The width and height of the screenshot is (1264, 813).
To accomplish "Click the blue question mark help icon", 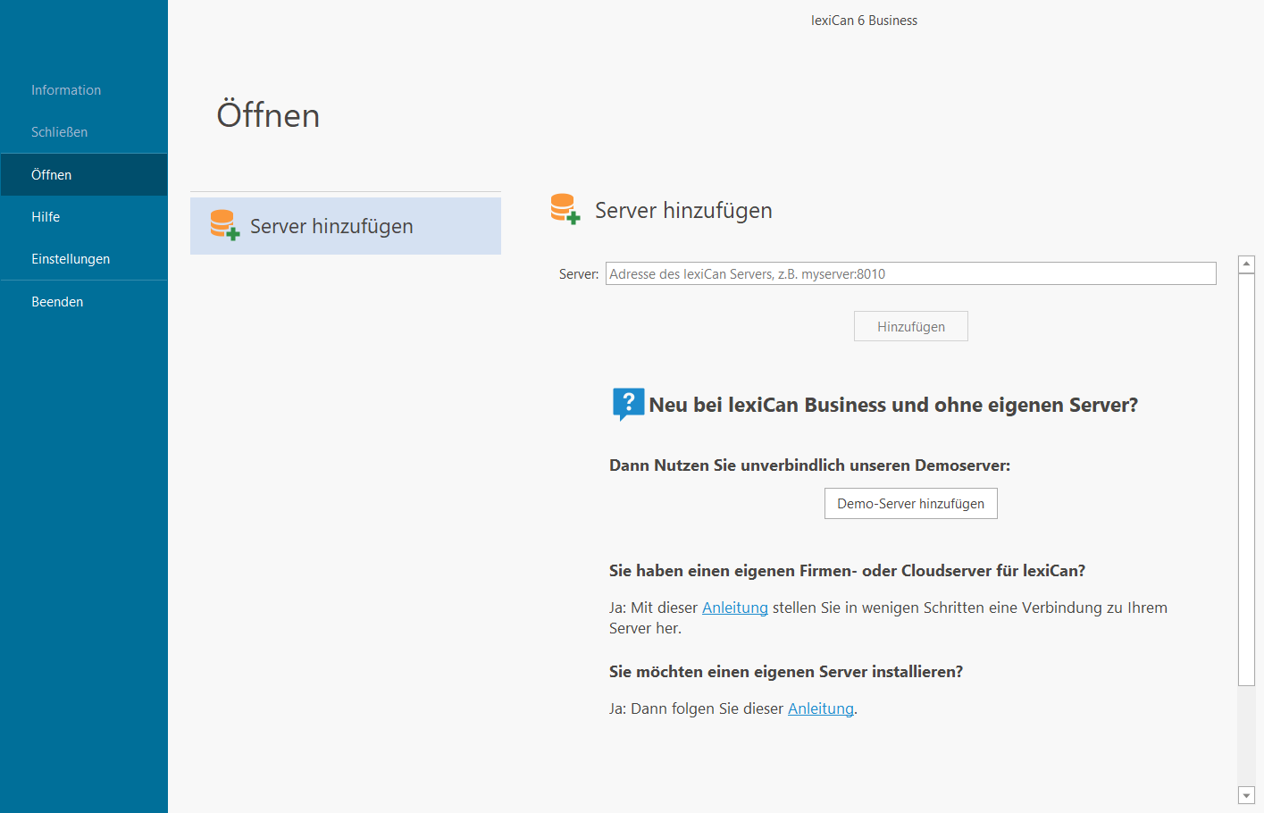I will point(628,404).
